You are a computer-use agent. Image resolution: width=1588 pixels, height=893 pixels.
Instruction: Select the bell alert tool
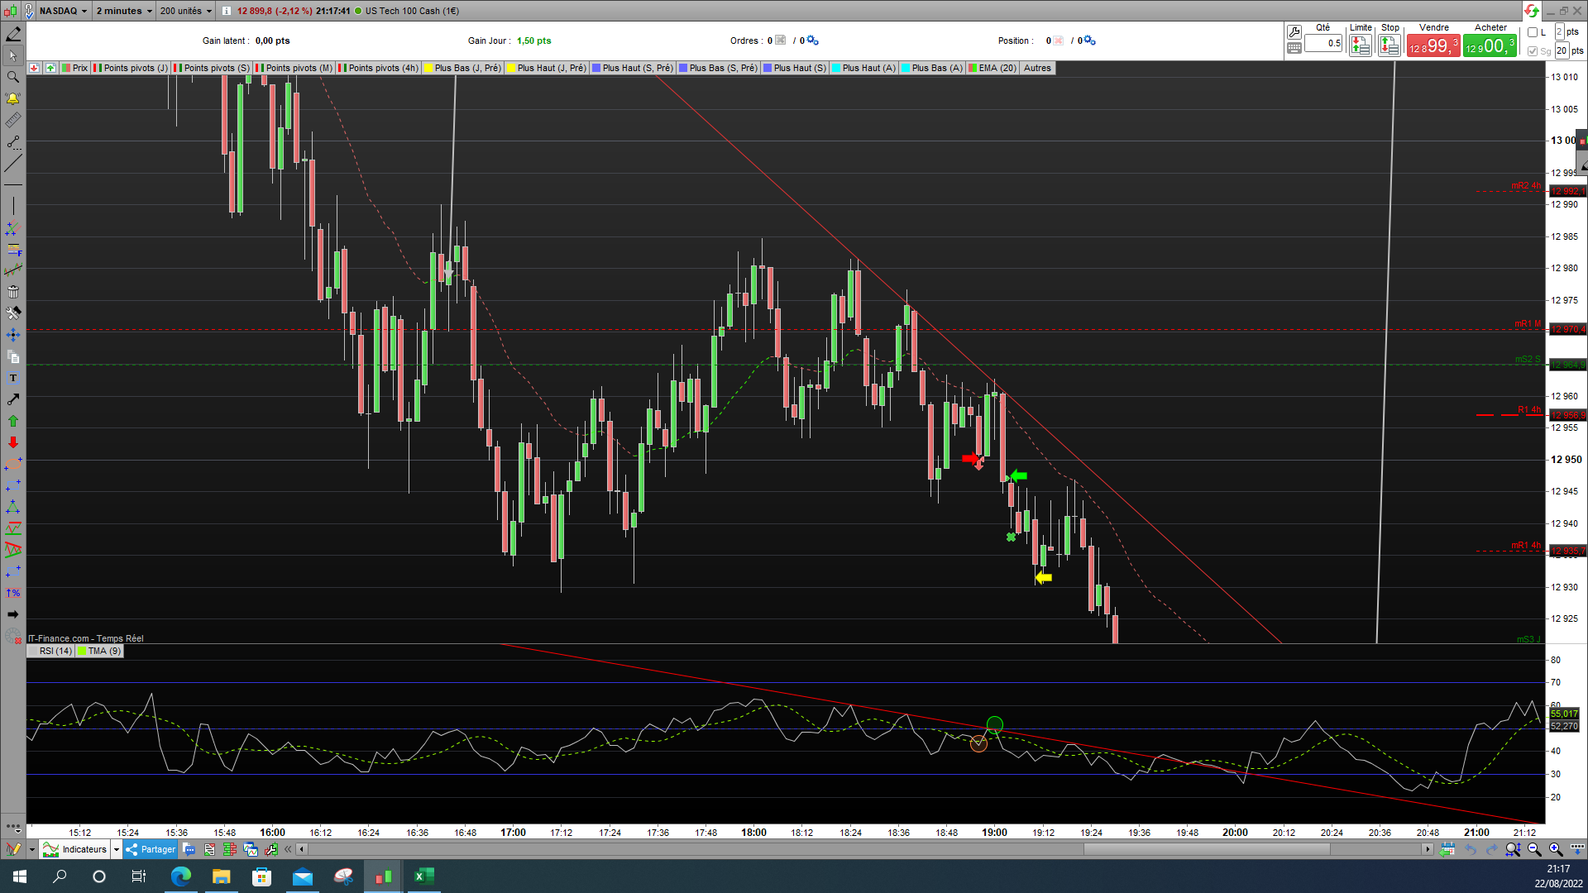point(13,98)
